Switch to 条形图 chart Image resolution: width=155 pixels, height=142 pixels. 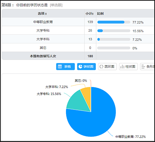coord(147,67)
